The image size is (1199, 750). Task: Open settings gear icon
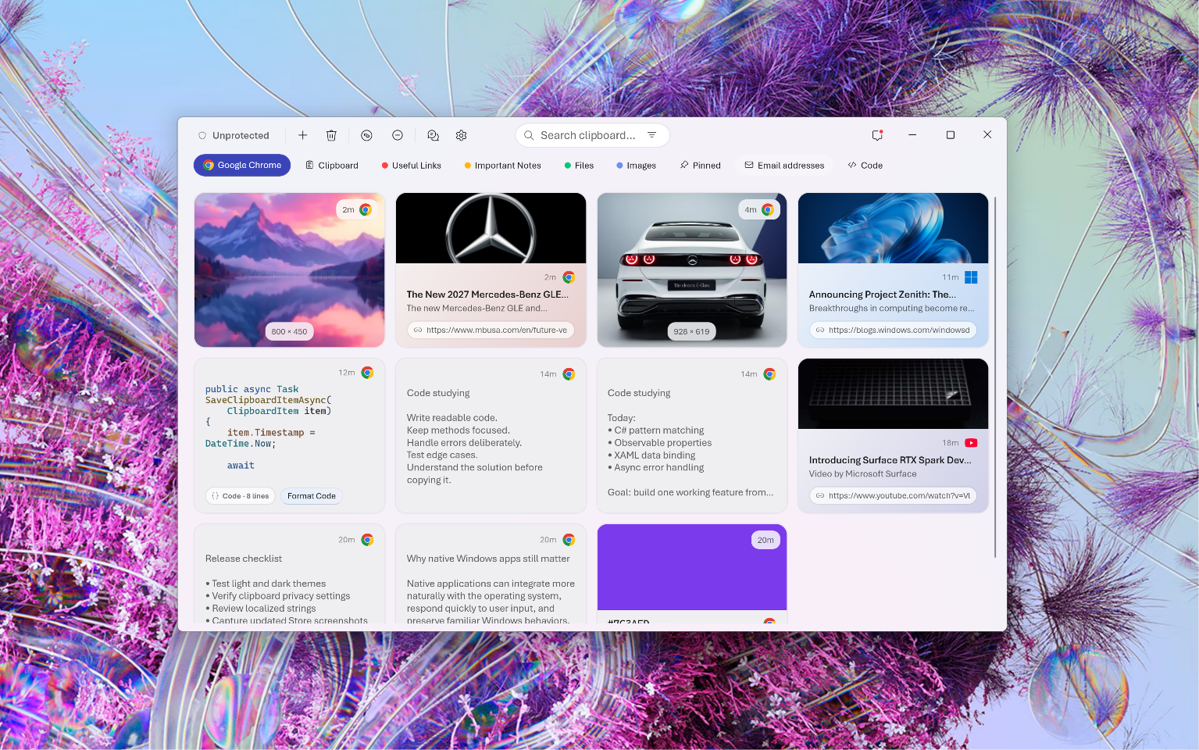coord(462,135)
